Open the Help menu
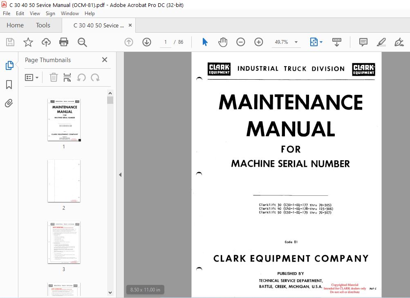The width and height of the screenshot is (410, 298). click(x=90, y=13)
